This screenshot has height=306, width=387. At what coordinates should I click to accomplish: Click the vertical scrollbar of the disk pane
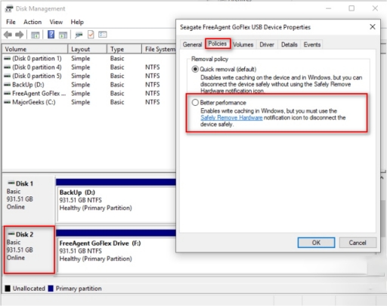coord(382,219)
